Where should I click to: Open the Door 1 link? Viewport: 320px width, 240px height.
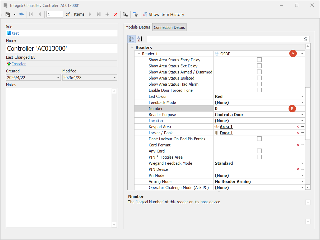pos(226,133)
